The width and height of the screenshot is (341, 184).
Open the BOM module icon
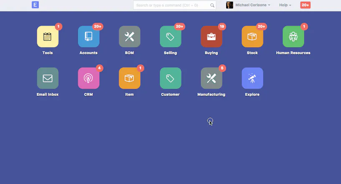tap(129, 37)
